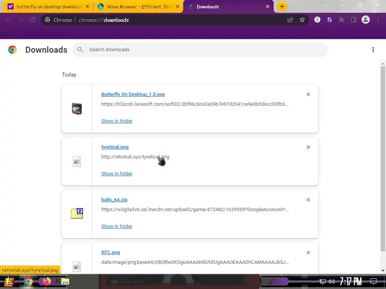Image resolution: width=386 pixels, height=289 pixels.
Task: Open the Butterfly On Desktop_1.0.exe file link
Action: 133,94
